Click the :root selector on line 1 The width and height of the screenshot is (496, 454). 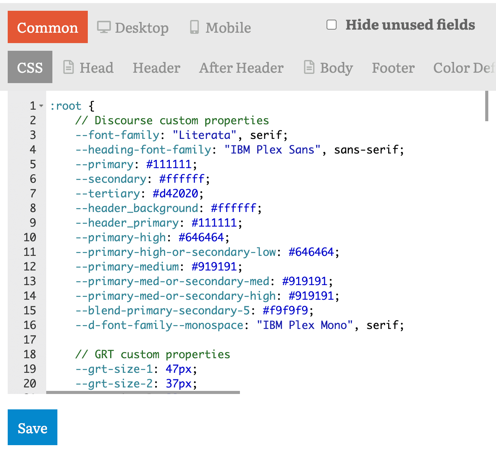coord(65,106)
